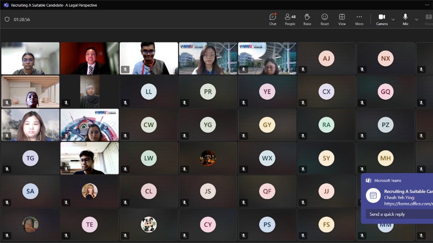
Task: Click the muted mic icon on RA tile
Action: click(x=303, y=136)
